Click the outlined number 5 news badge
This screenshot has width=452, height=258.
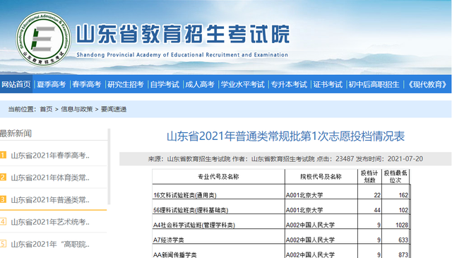(x=3, y=244)
